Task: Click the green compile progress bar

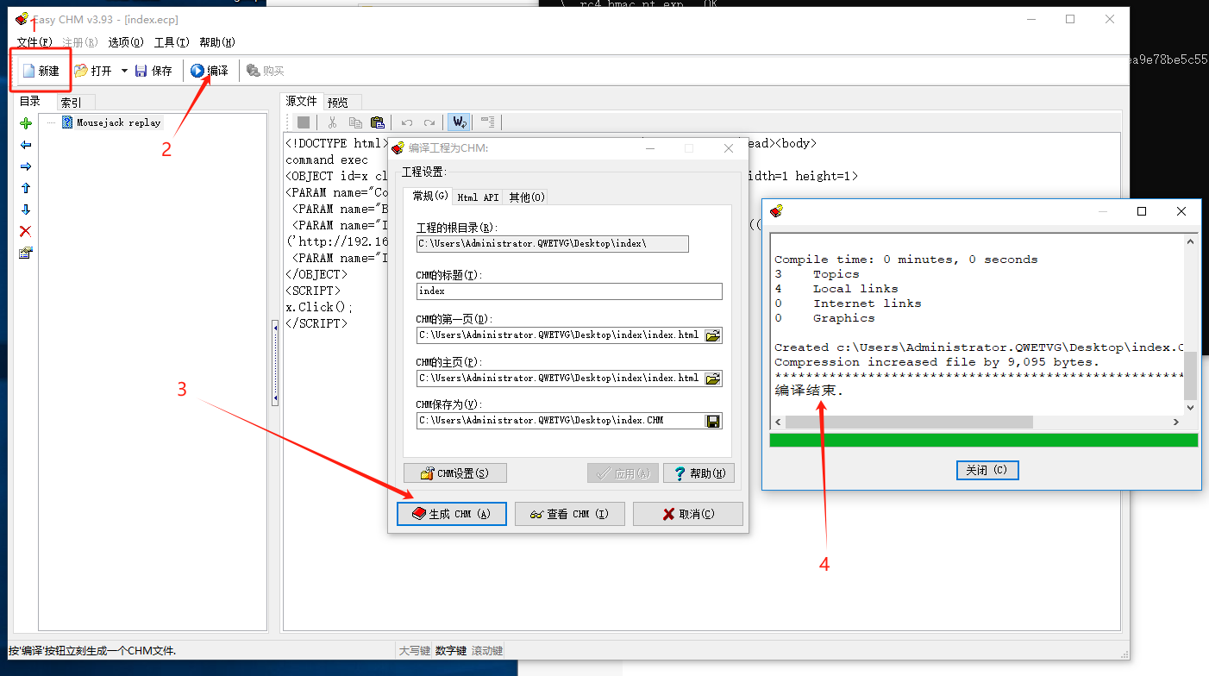Action: (x=983, y=440)
